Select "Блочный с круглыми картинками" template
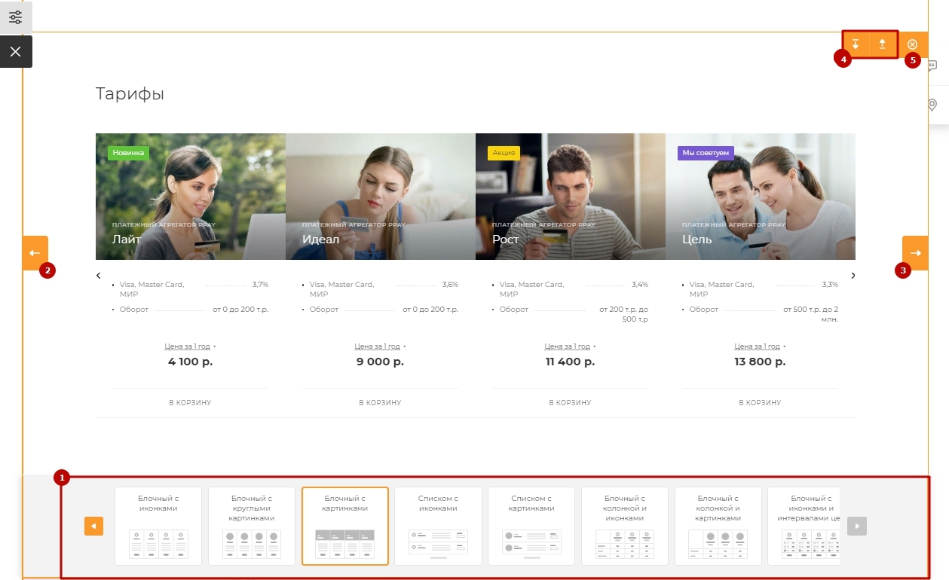 pos(252,526)
